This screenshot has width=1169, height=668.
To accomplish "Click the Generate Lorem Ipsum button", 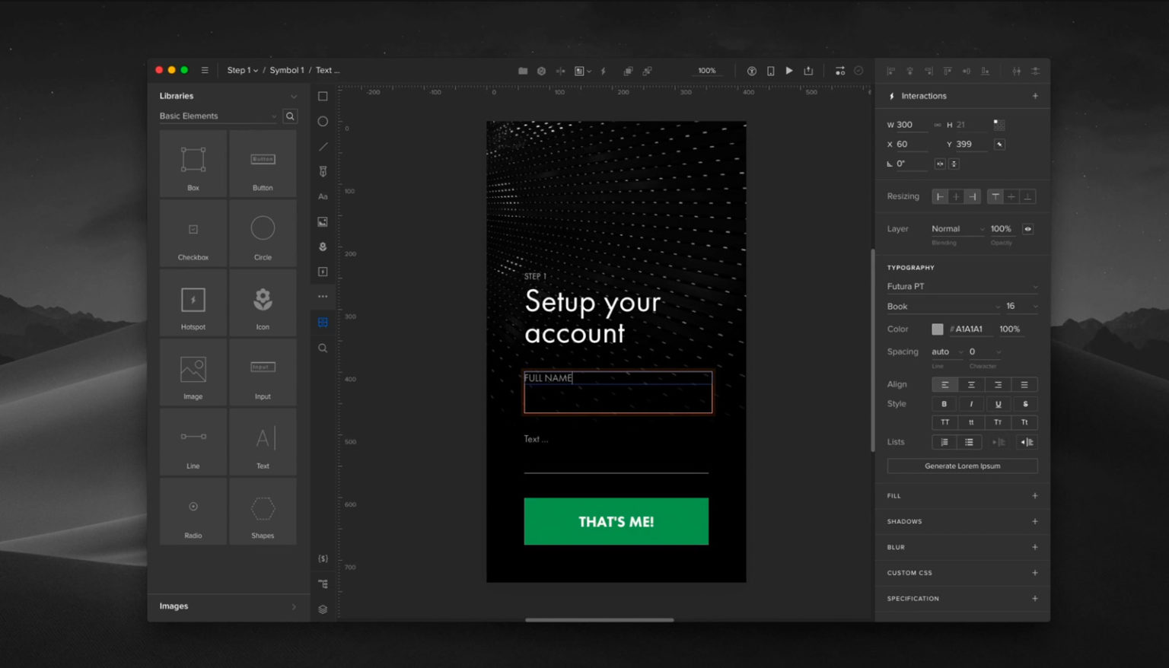I will [962, 466].
